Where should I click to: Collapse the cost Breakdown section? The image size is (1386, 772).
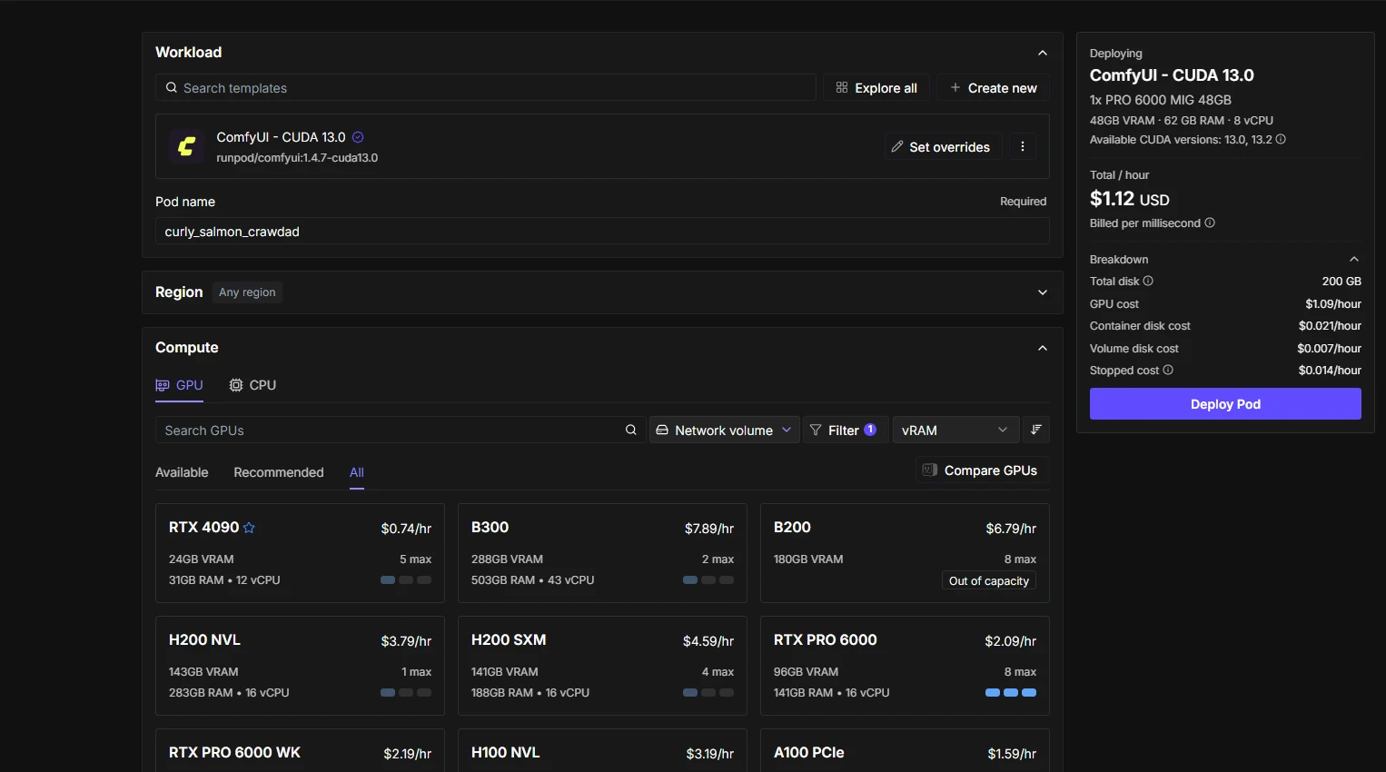[1354, 260]
